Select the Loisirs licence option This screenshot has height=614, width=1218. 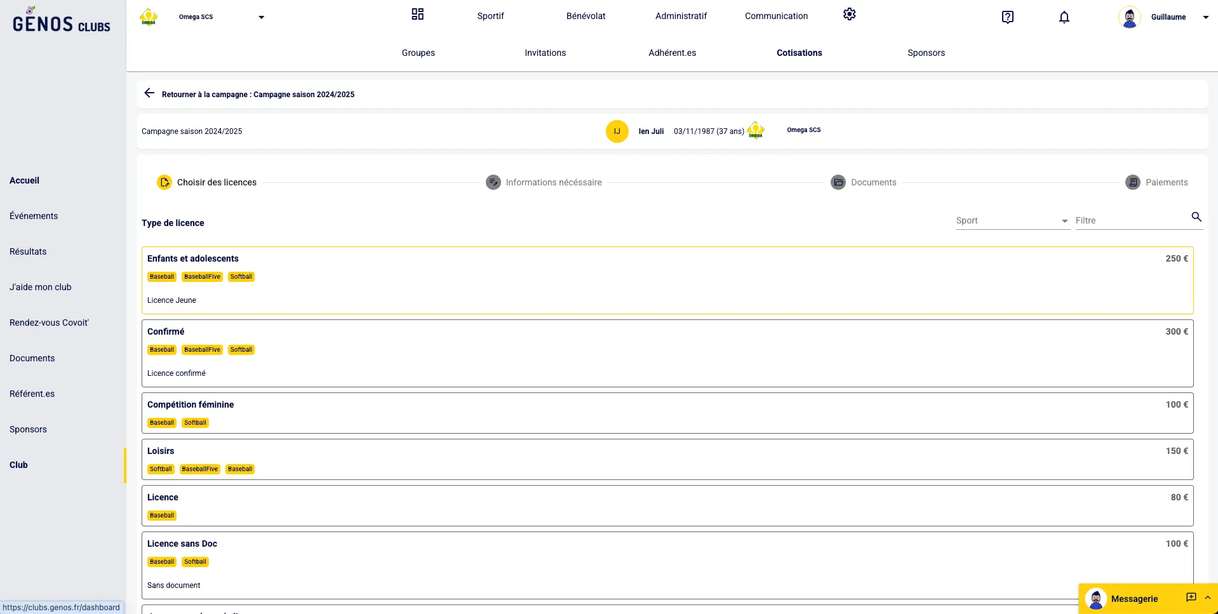[667, 459]
